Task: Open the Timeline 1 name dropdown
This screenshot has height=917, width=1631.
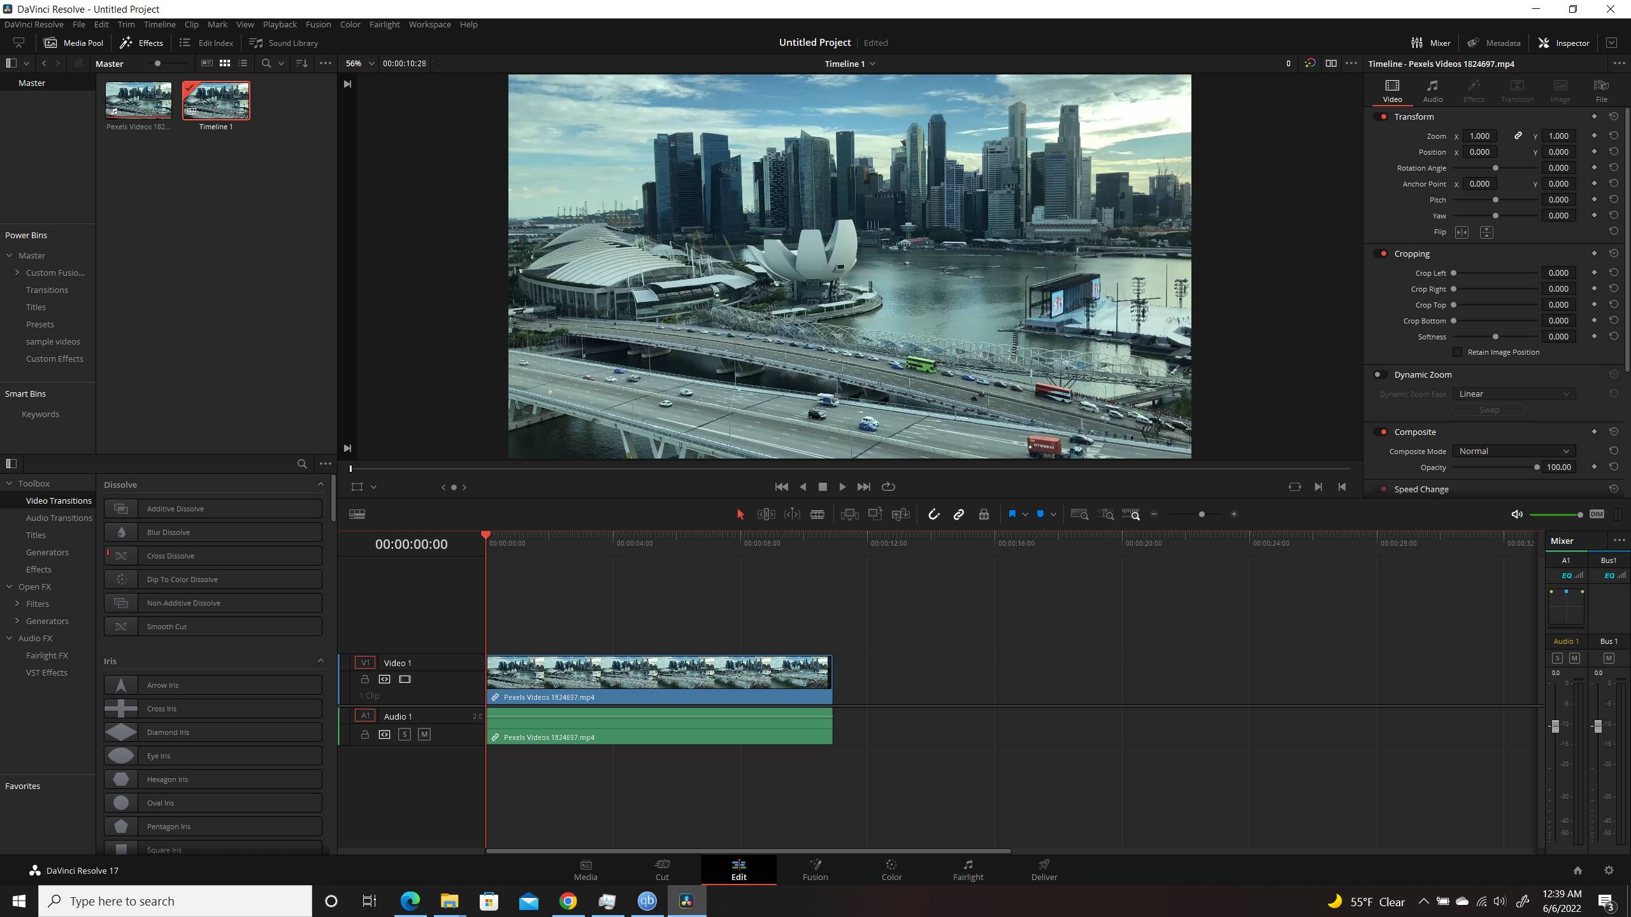Action: click(850, 64)
